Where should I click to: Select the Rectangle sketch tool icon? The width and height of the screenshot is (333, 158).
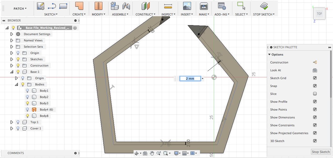63,6
